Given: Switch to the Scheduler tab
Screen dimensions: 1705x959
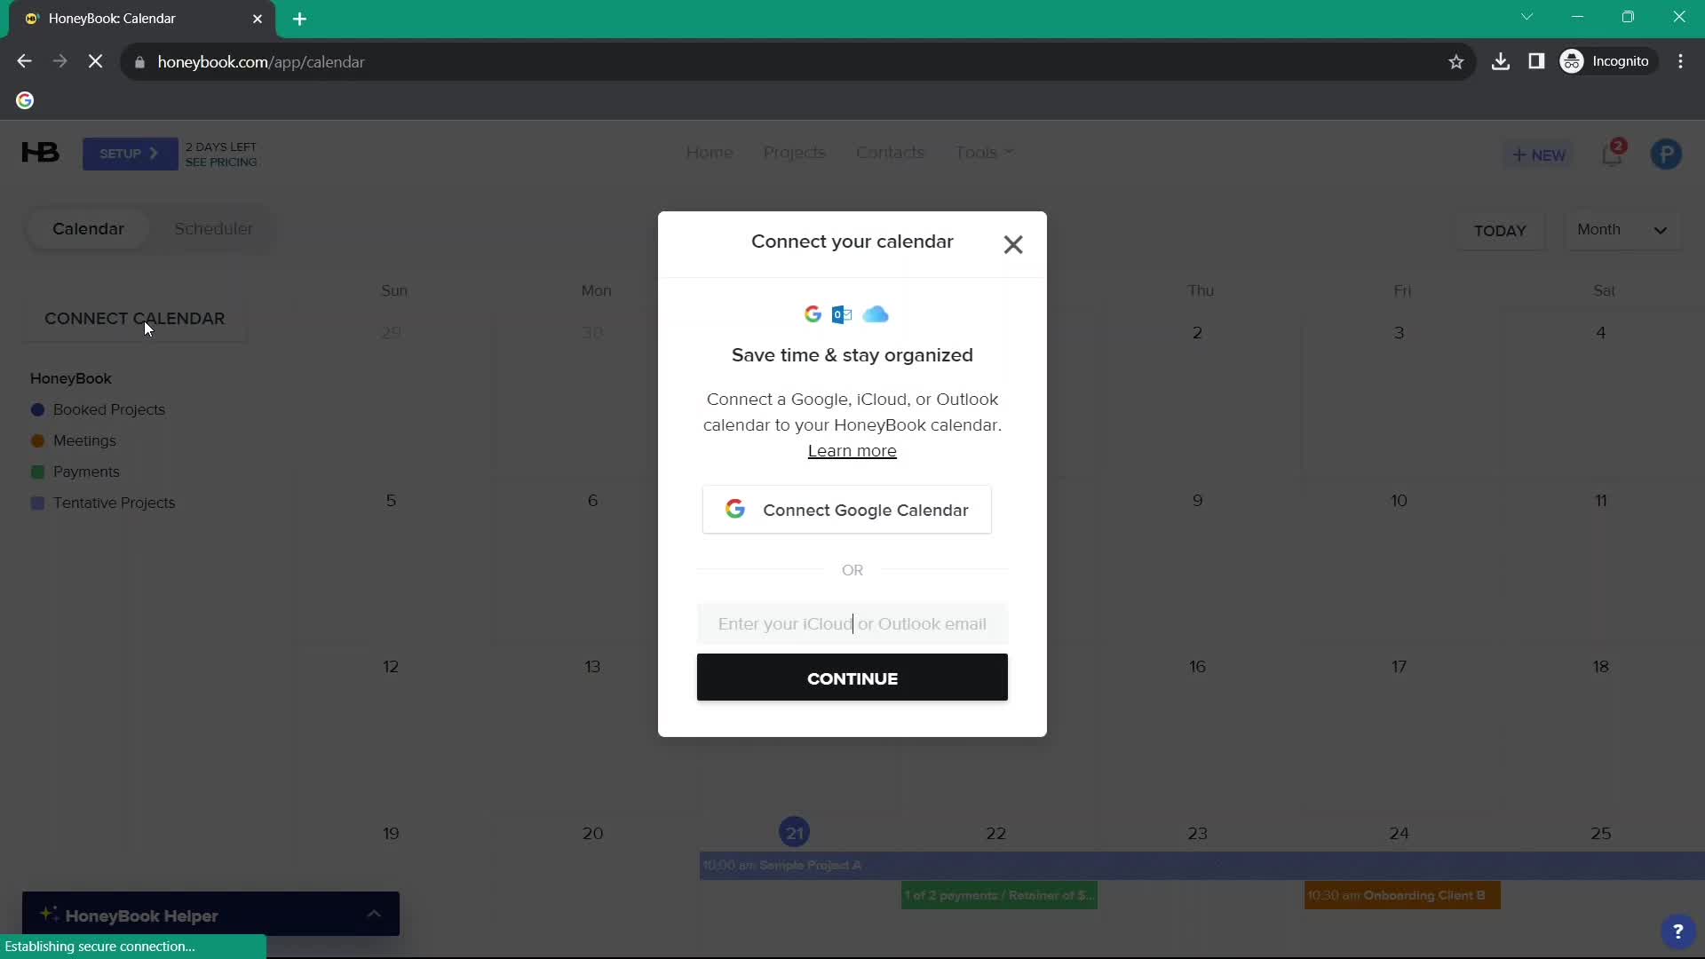Looking at the screenshot, I should (213, 227).
